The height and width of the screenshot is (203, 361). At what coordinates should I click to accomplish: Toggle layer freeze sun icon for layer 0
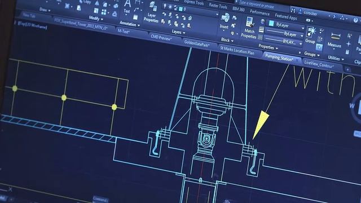point(170,7)
